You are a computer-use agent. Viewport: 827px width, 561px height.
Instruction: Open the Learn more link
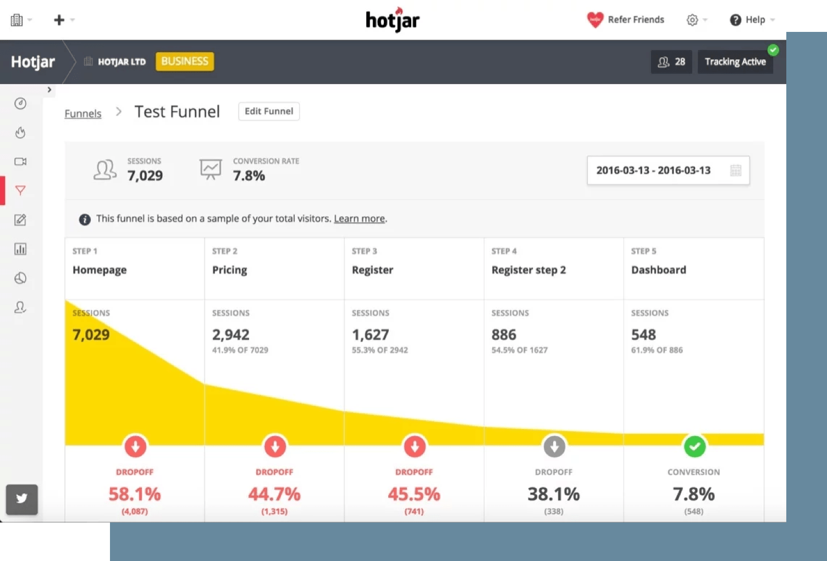[359, 218]
